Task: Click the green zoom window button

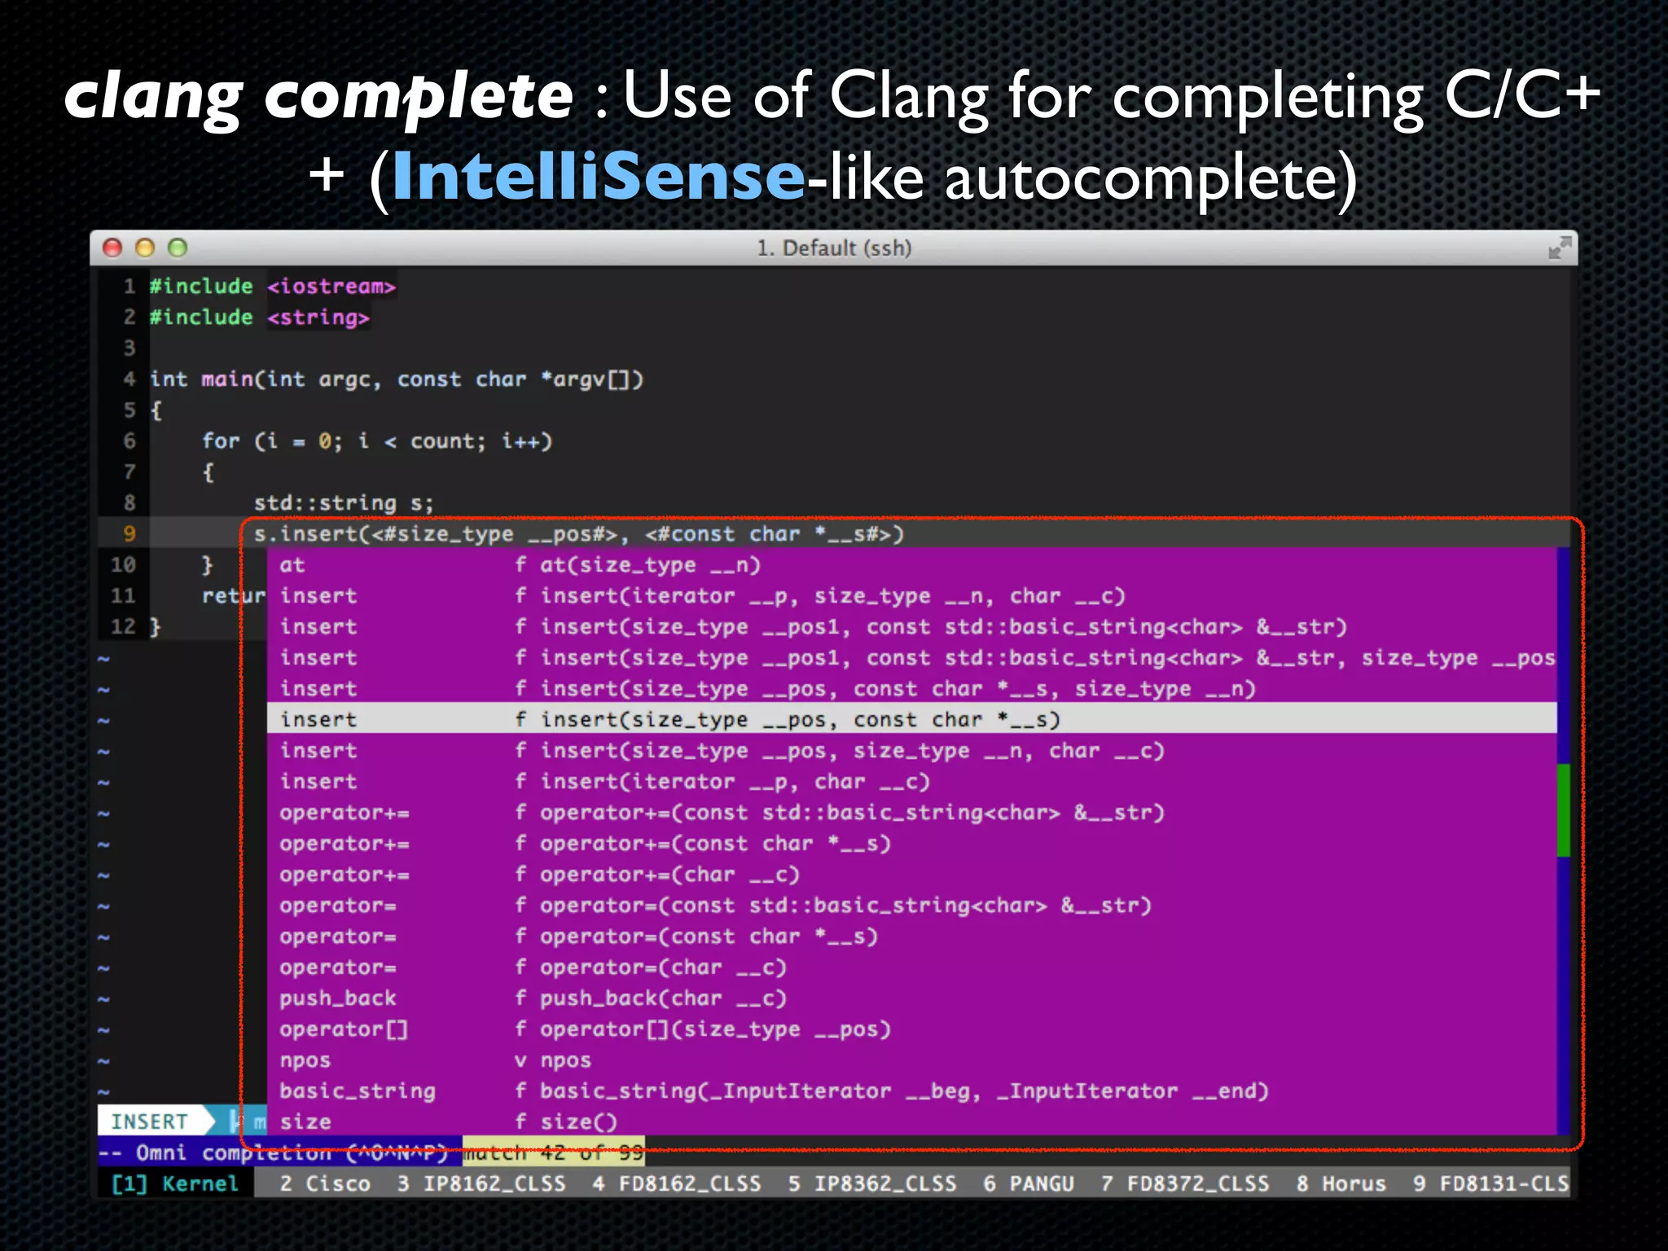Action: pos(178,248)
